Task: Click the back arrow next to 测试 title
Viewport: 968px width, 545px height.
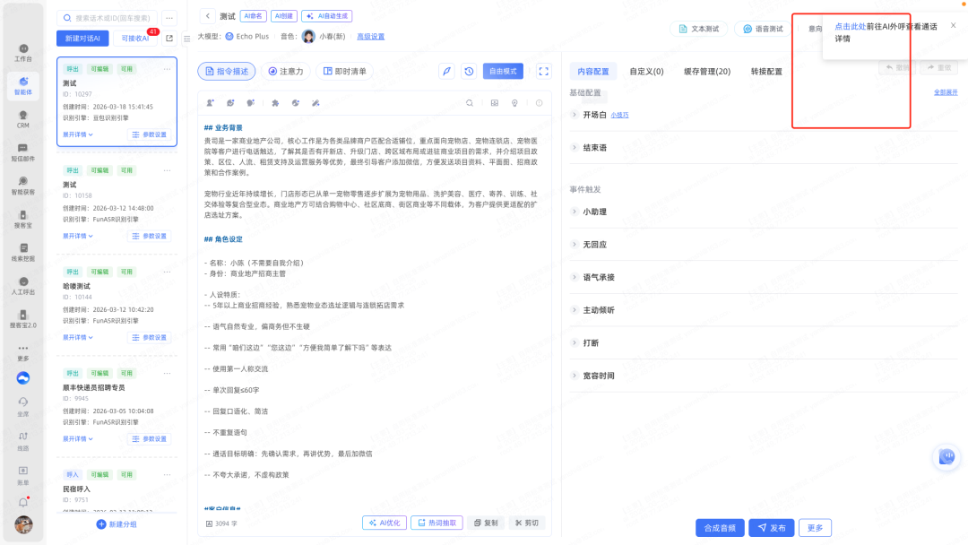Action: (x=208, y=16)
